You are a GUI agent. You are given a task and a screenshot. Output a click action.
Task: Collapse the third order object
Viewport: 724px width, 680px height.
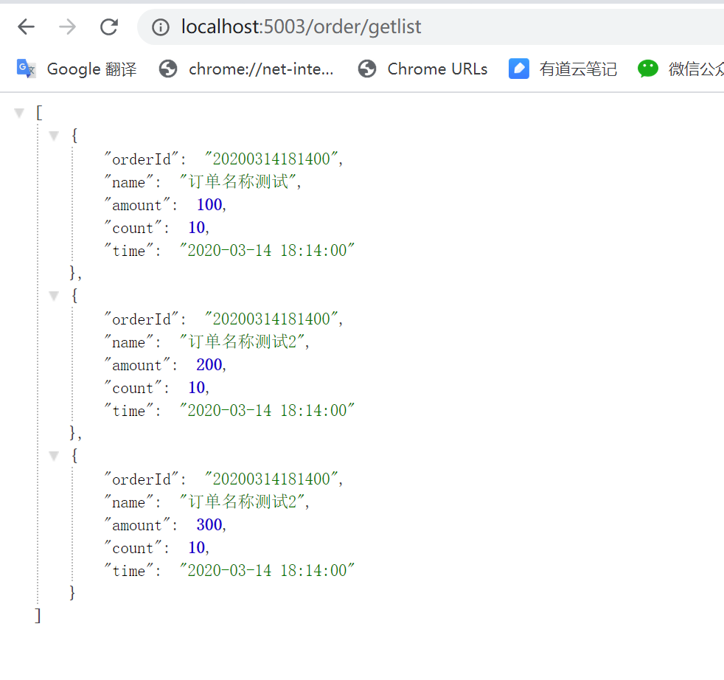click(53, 455)
